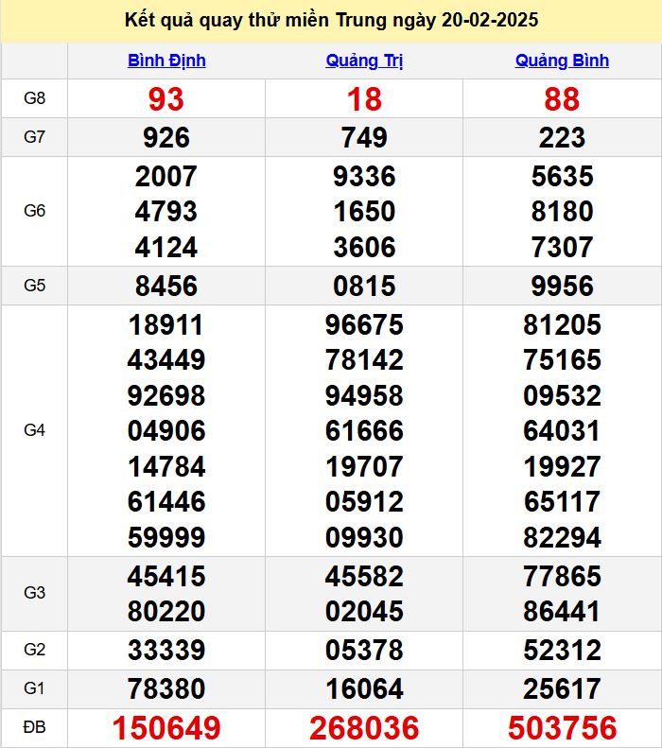Select the G2 row label
The width and height of the screenshot is (662, 748).
pos(34,650)
